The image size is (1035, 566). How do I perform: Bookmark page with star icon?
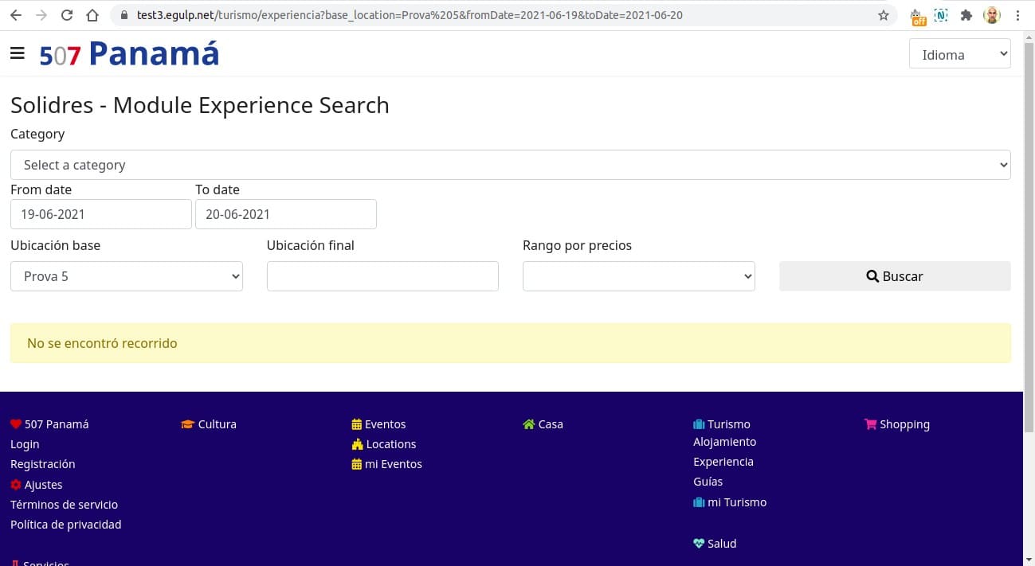pos(883,15)
